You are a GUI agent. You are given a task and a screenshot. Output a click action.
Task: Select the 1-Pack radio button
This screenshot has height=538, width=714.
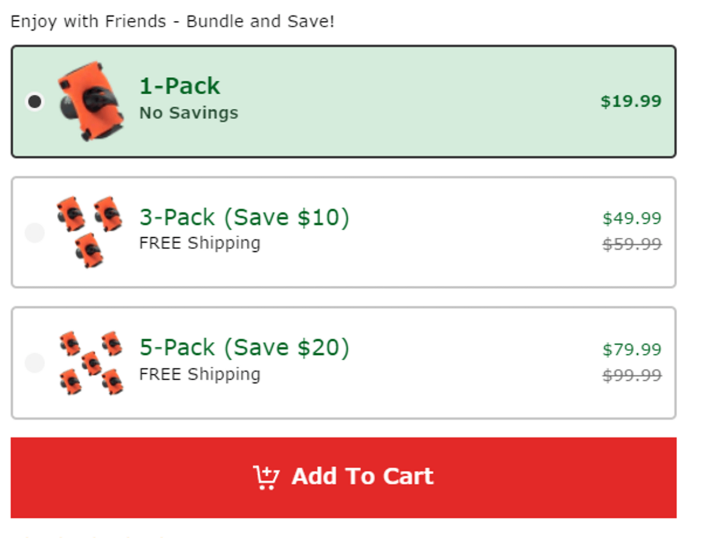click(x=34, y=102)
